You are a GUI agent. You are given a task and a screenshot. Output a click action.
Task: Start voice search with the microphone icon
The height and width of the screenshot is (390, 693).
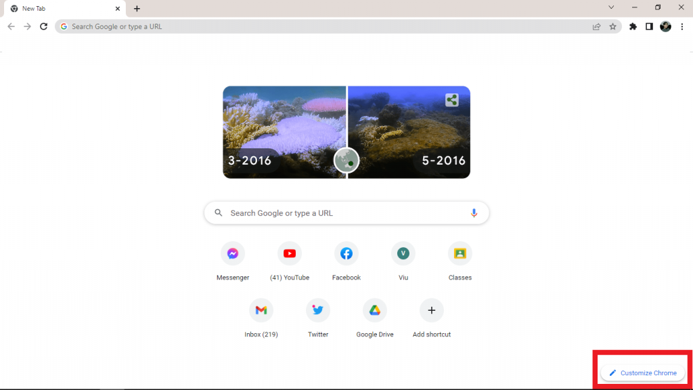point(474,213)
